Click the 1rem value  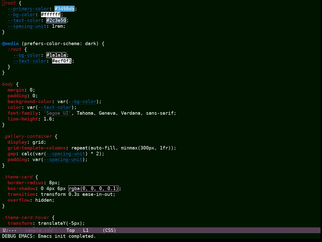point(57,26)
